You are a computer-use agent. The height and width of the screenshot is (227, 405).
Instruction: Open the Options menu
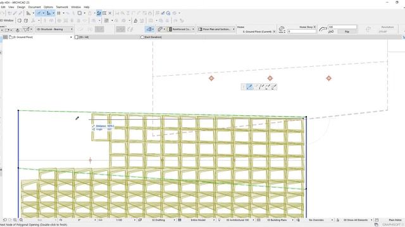[48, 7]
